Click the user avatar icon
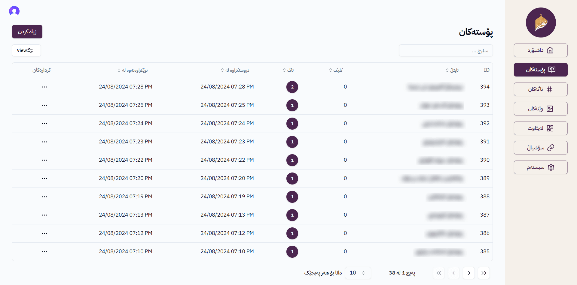 click(x=14, y=11)
